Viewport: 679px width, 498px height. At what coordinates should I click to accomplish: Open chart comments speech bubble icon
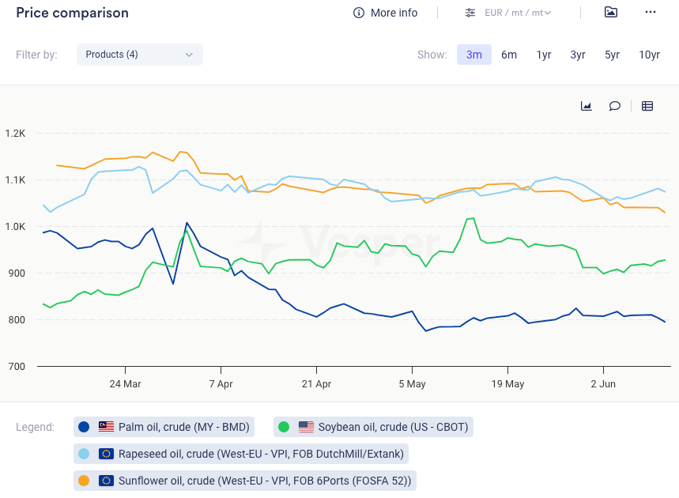pyautogui.click(x=614, y=106)
